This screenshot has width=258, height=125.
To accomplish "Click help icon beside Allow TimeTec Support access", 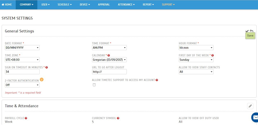I will 157,80.
